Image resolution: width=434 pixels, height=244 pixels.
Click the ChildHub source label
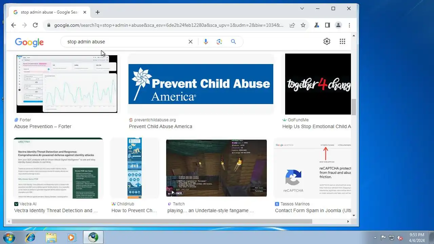(125, 204)
